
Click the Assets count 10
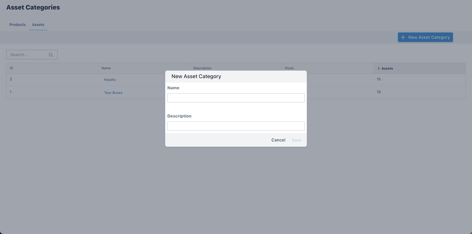(379, 92)
